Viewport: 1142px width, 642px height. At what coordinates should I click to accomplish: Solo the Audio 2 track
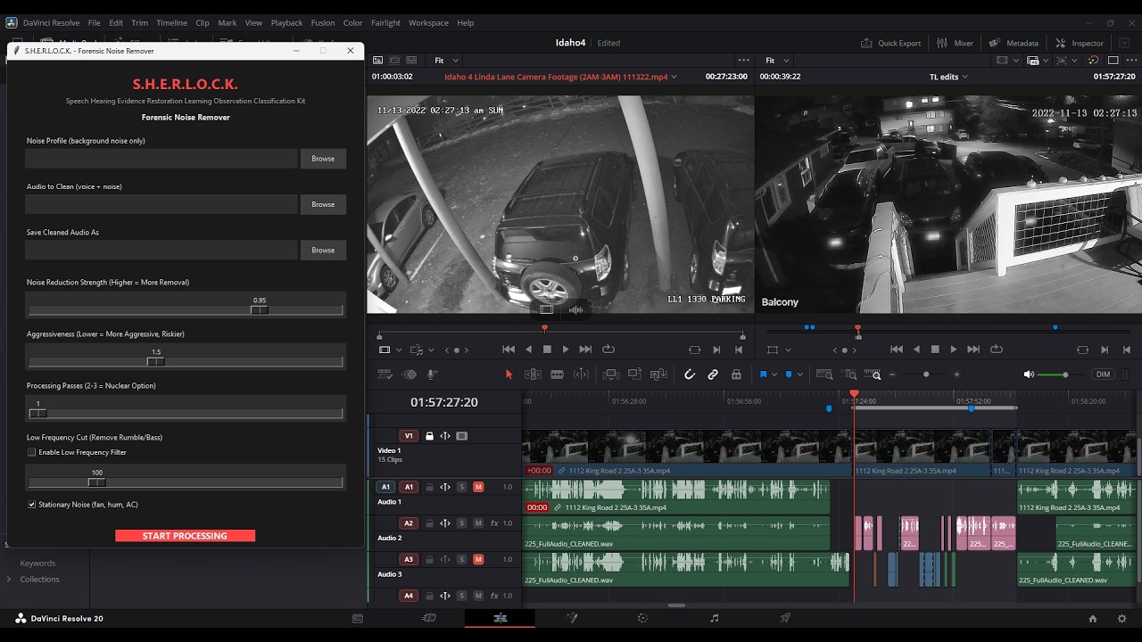click(x=461, y=523)
